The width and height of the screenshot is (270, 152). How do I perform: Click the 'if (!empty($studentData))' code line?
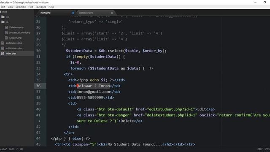tap(95, 57)
